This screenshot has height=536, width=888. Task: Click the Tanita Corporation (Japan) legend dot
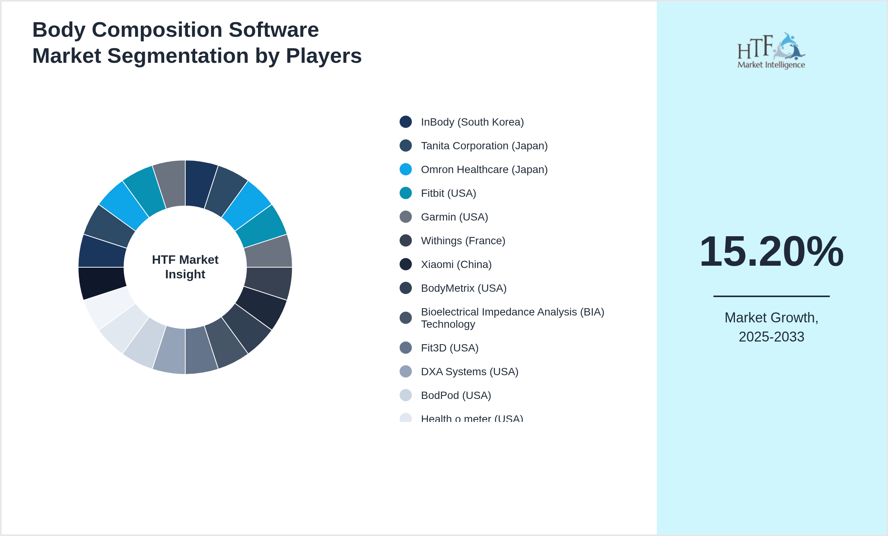tap(406, 145)
